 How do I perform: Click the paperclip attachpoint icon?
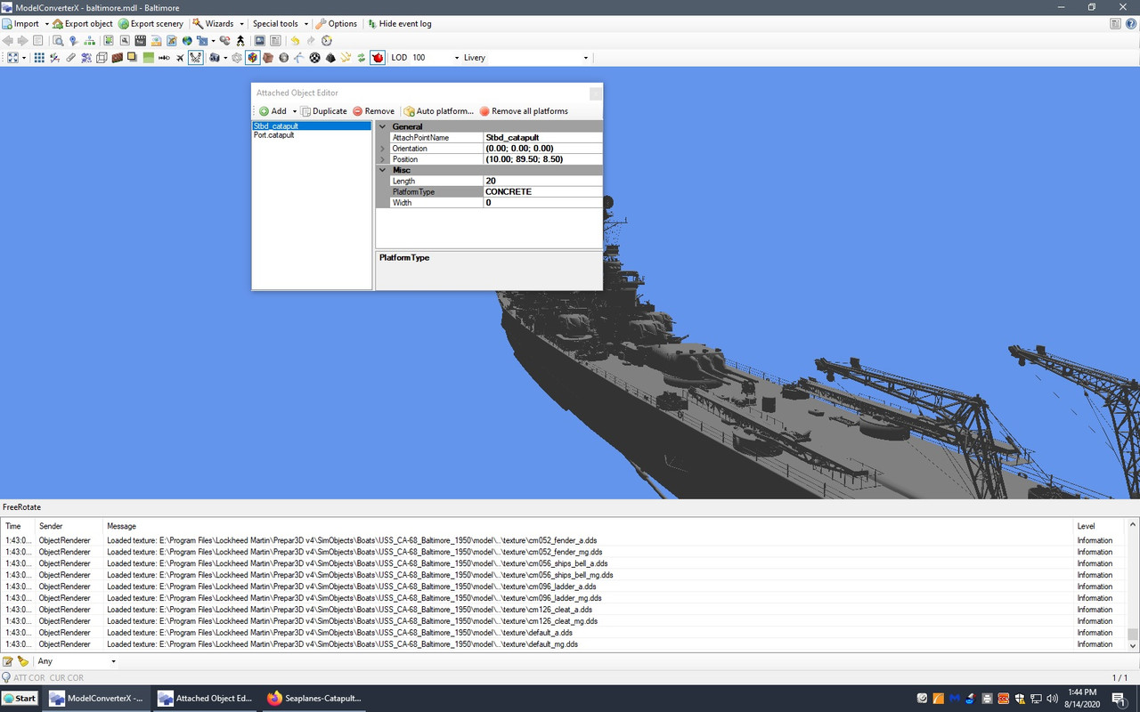70,58
